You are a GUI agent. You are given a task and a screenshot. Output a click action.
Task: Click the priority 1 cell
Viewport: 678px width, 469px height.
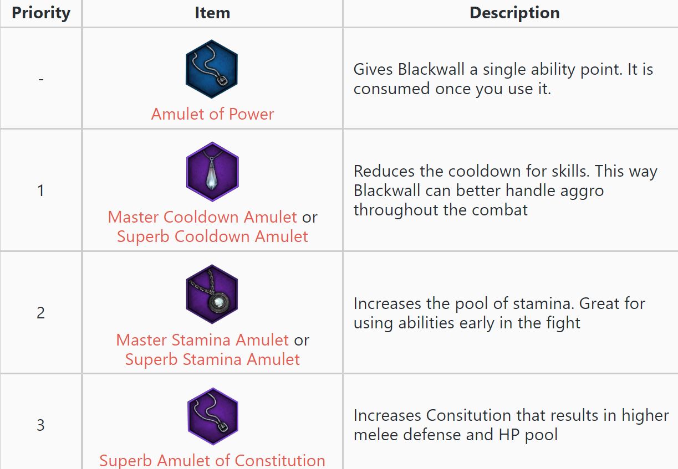(40, 190)
